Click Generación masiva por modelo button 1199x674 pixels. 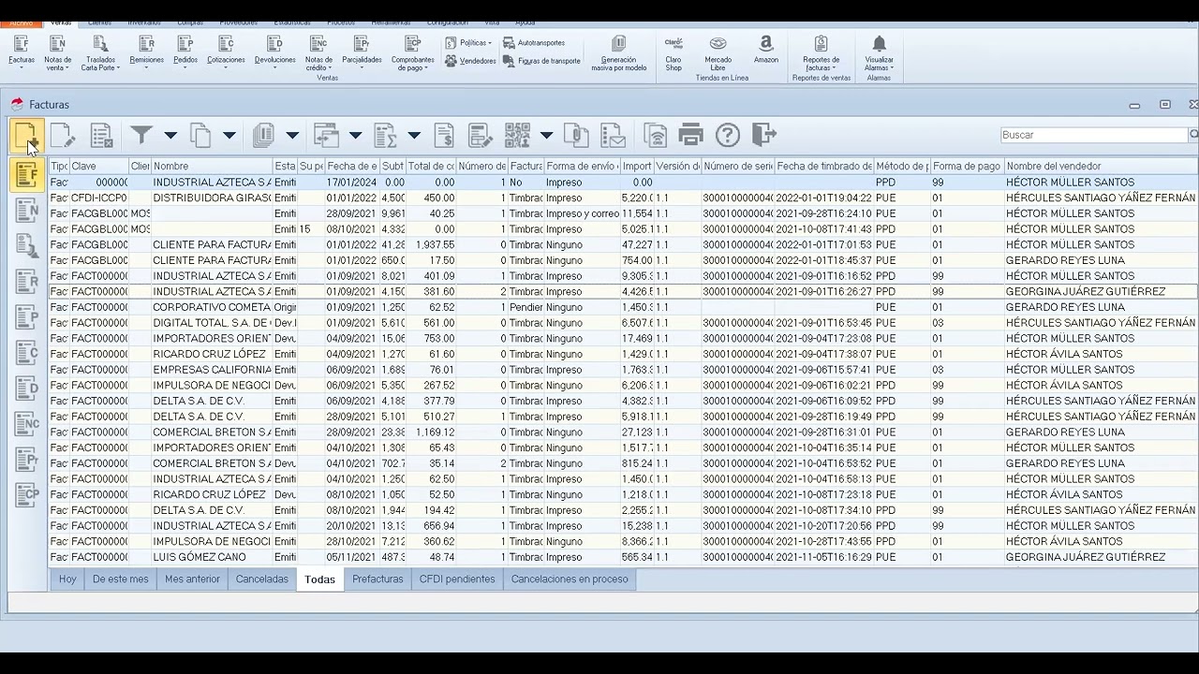(618, 52)
